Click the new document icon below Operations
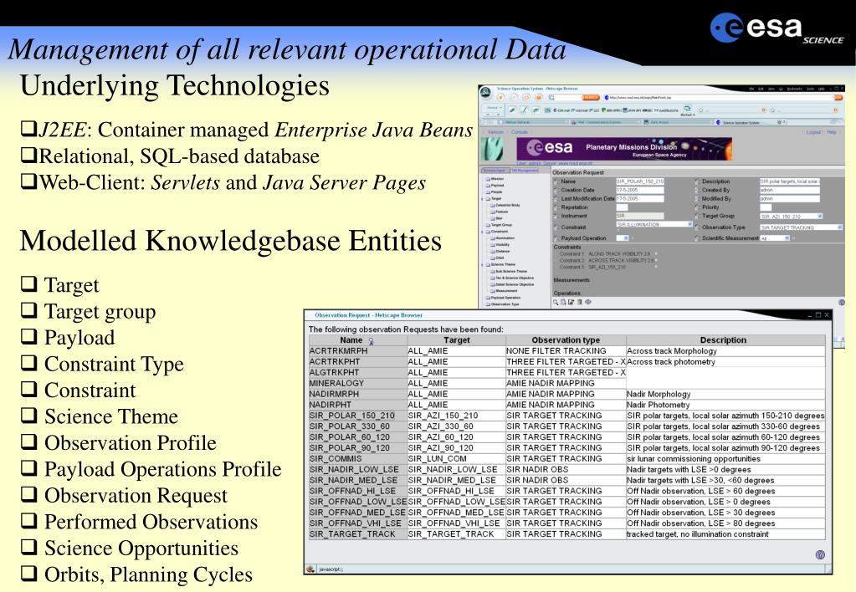 click(x=563, y=302)
